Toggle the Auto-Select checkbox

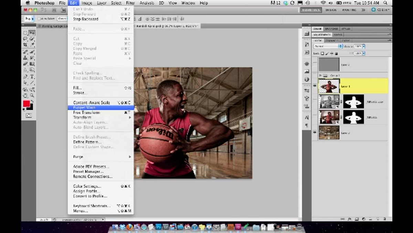[x=39, y=19]
